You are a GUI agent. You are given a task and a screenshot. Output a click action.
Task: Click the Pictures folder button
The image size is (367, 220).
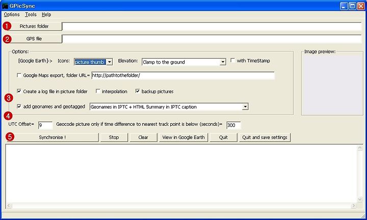[34, 26]
